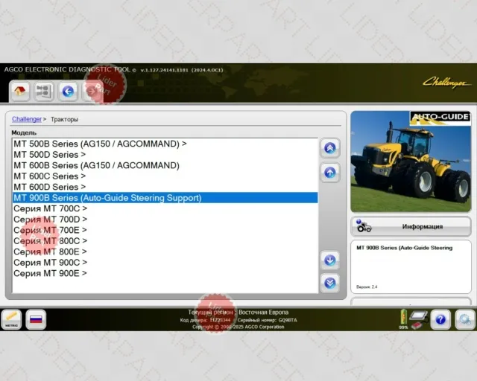
Task: Go to the Home screen icon
Action: pyautogui.click(x=19, y=91)
